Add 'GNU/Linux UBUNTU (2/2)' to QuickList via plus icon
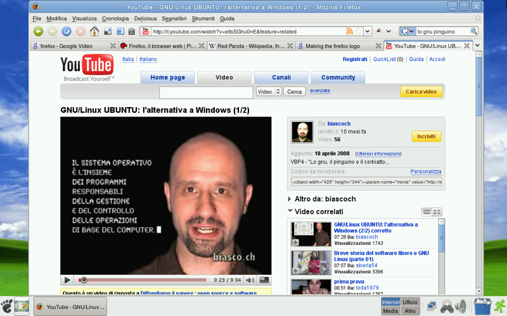The image size is (507, 316). (295, 243)
